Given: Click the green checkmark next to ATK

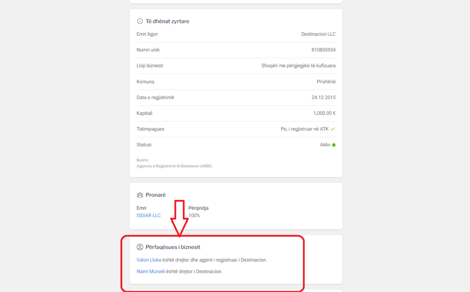Looking at the screenshot, I should click(333, 129).
